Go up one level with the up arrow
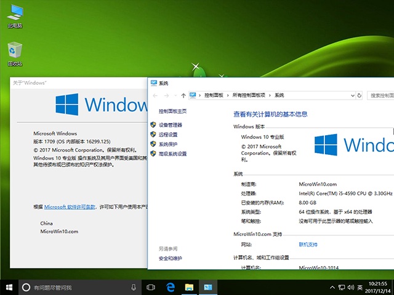Screen dimensions: 394x295 click(183, 96)
